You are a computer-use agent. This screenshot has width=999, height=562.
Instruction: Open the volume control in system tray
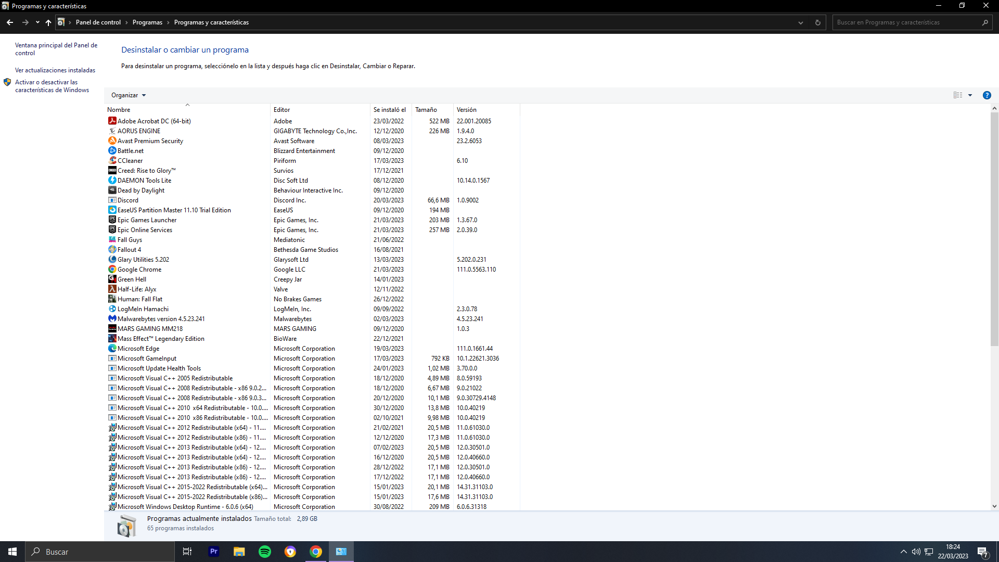pos(916,552)
